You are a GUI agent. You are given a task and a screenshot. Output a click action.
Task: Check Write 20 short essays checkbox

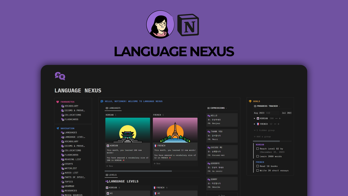[x=257, y=170]
